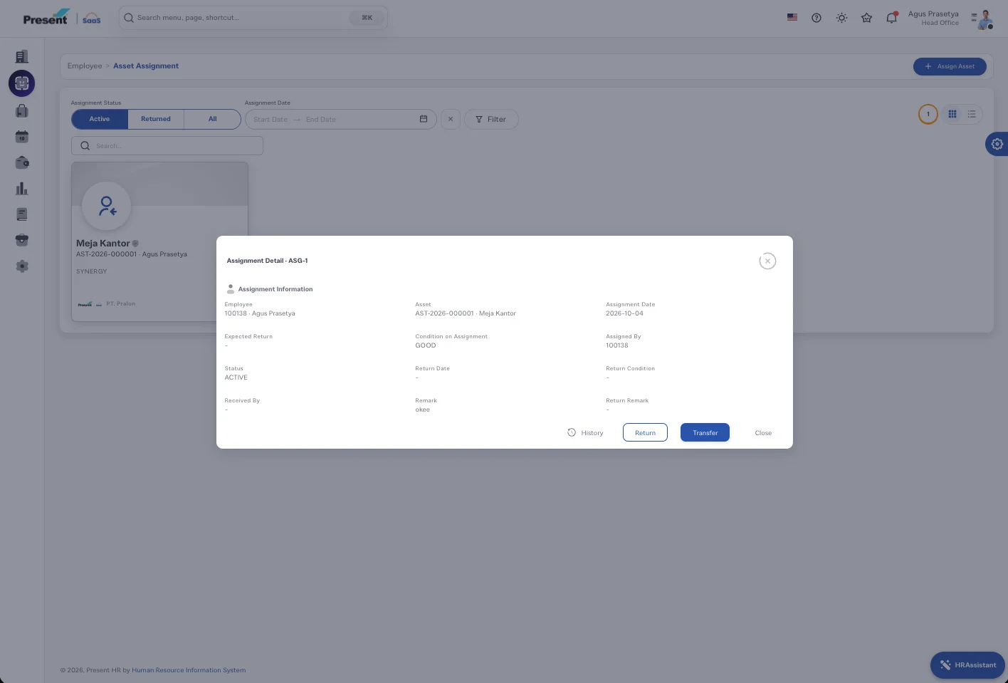Close the Assignment Detail dialog with X
Viewport: 1008px width, 683px height.
[x=767, y=261]
